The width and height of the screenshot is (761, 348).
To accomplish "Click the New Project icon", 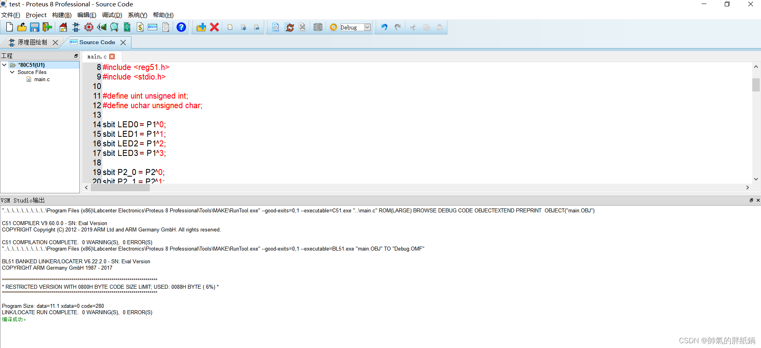I will click(10, 27).
